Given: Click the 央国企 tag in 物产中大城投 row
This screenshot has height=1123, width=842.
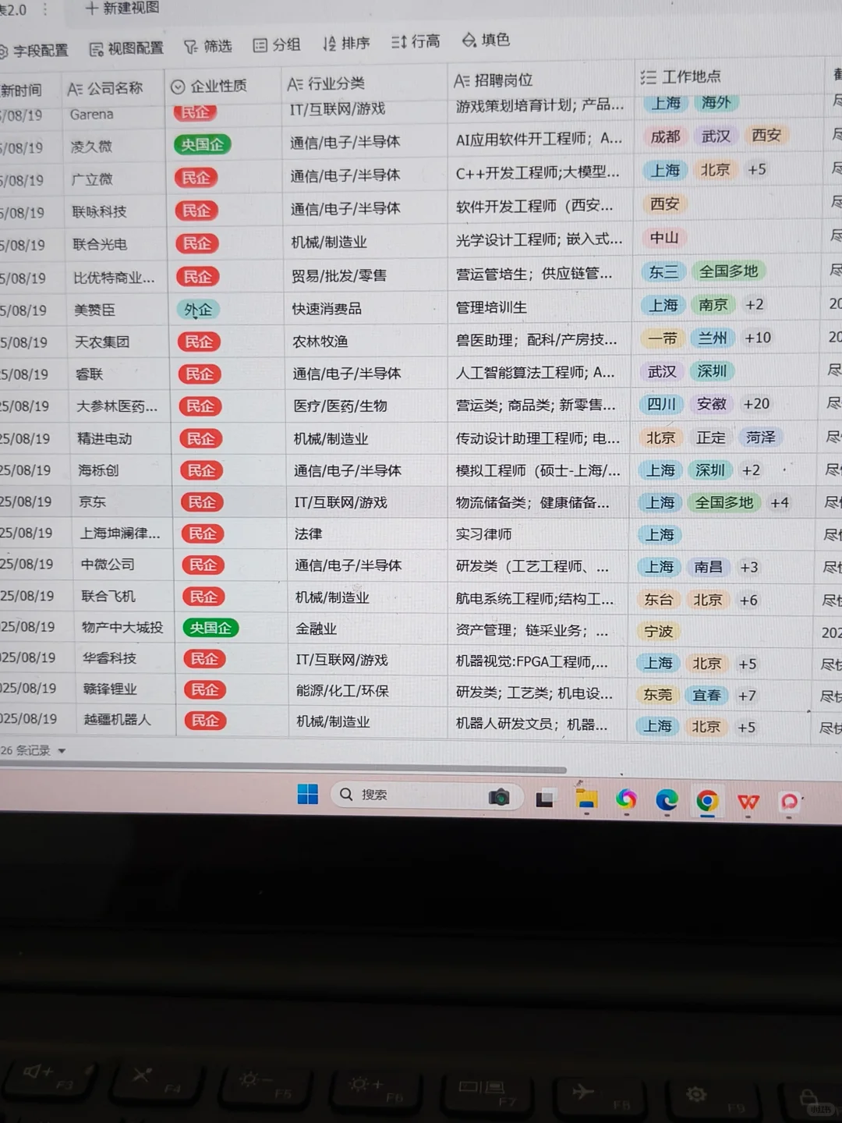Looking at the screenshot, I should [210, 628].
